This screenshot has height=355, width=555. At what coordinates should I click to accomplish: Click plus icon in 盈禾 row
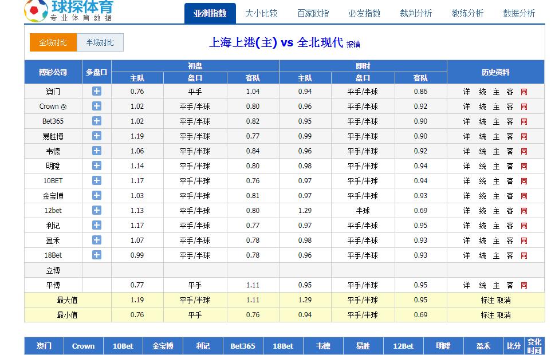pos(97,240)
